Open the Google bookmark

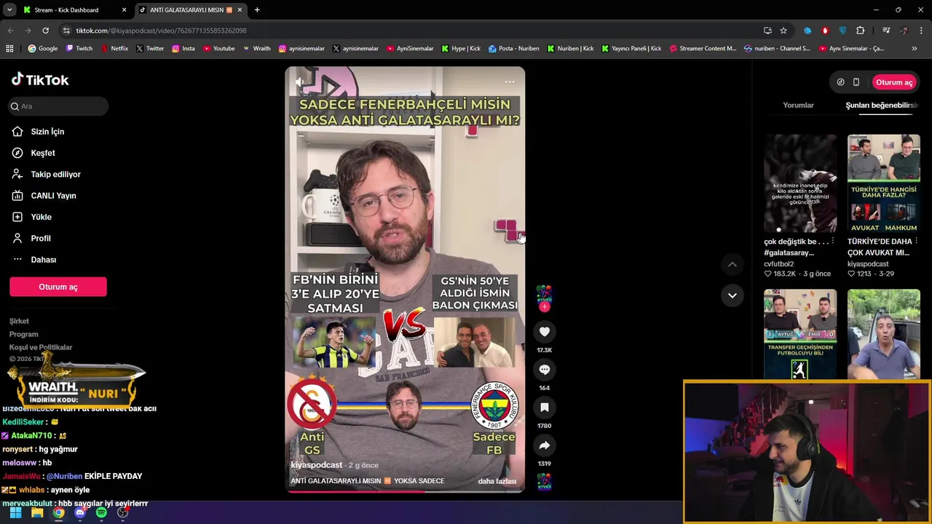click(43, 49)
